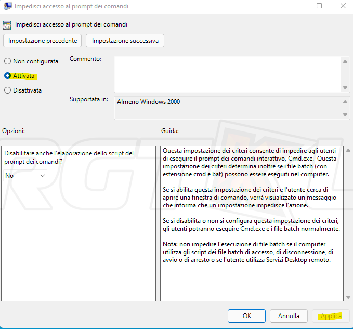353x329 pixels.
Task: Close the window with the X button
Action: point(343,6)
